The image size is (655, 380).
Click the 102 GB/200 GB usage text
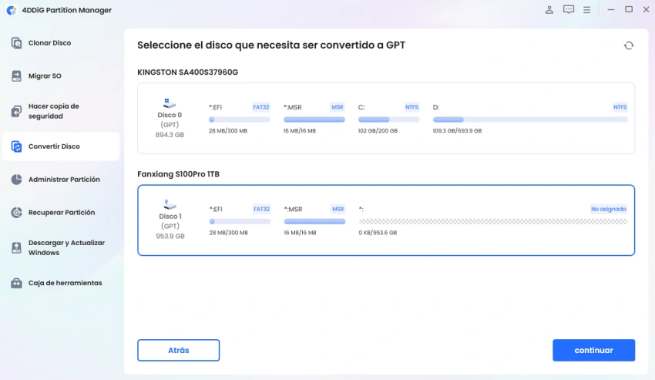pyautogui.click(x=378, y=131)
